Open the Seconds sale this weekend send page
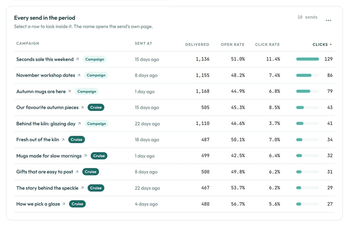The width and height of the screenshot is (349, 226). [x=45, y=59]
